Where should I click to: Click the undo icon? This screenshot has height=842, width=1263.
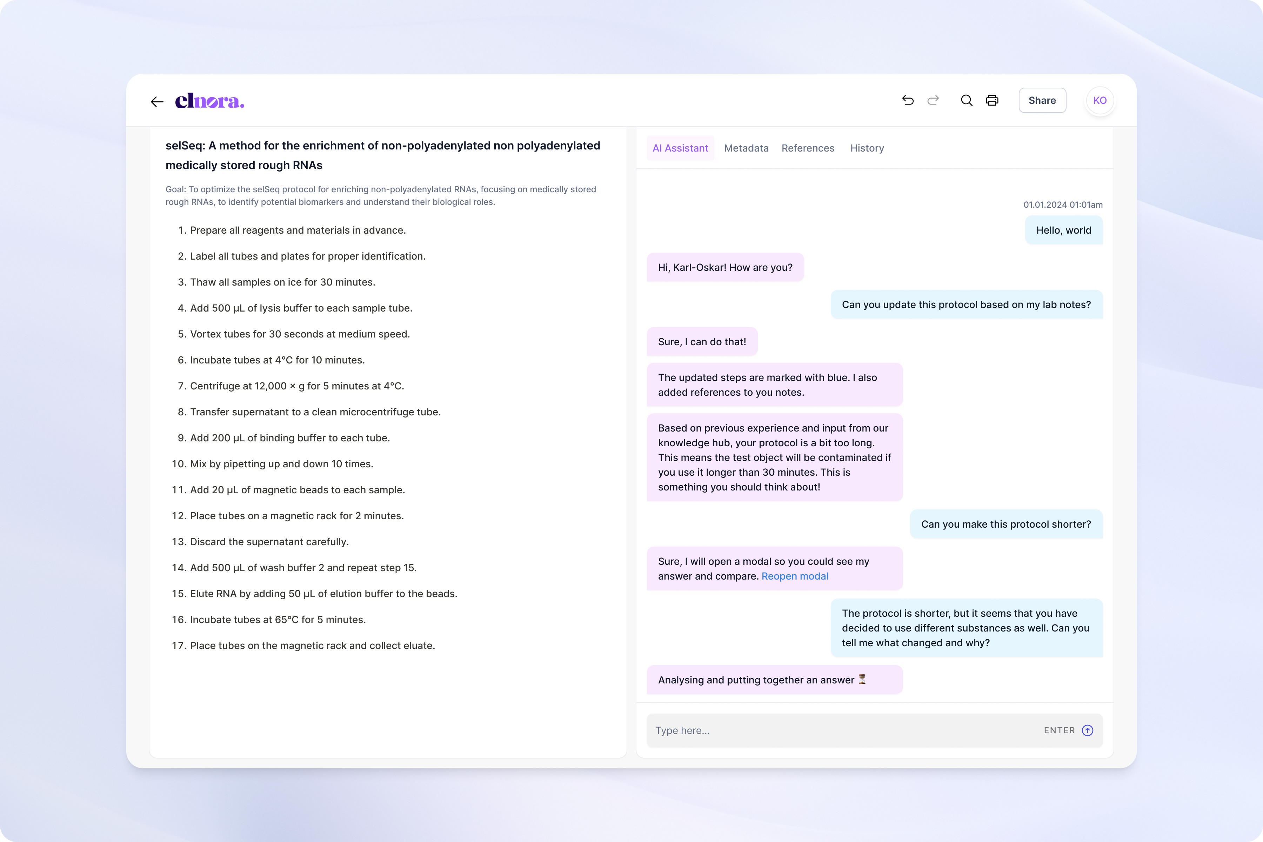point(908,100)
